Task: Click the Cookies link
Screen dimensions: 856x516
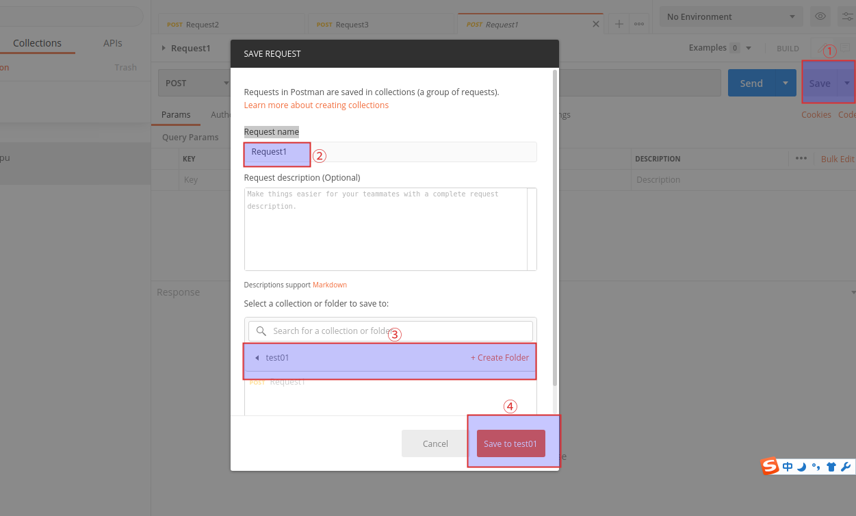Action: click(x=816, y=114)
